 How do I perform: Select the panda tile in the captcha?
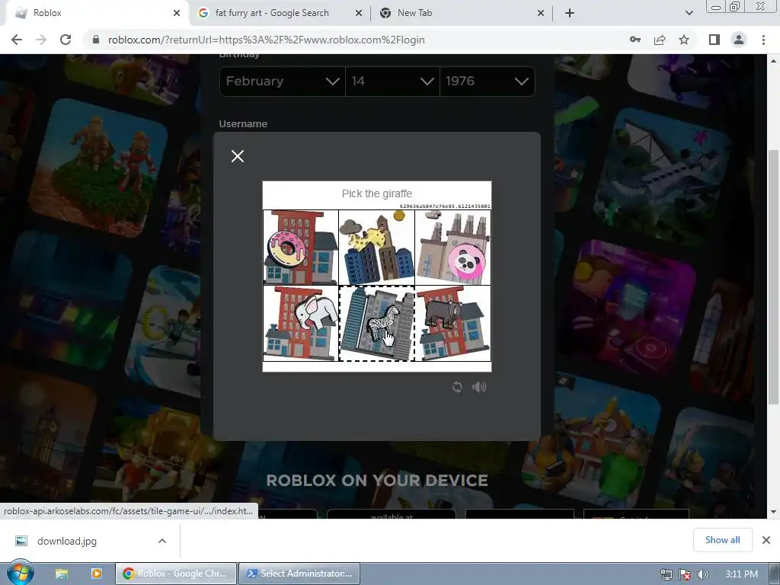coord(452,248)
